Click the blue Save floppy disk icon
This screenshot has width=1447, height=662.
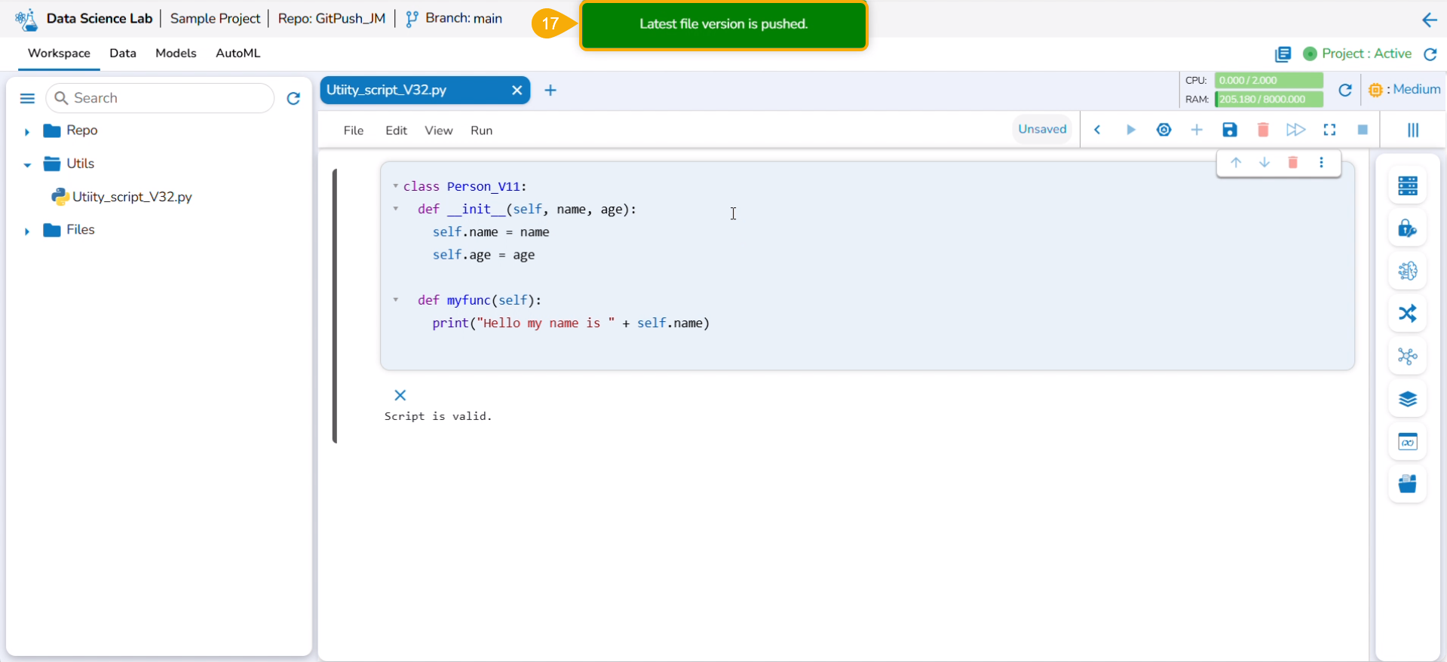1229,130
